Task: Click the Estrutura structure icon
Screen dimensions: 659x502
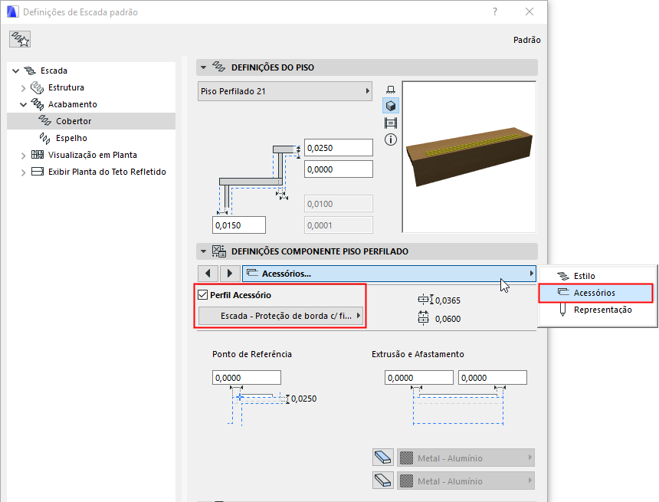Action: (37, 87)
